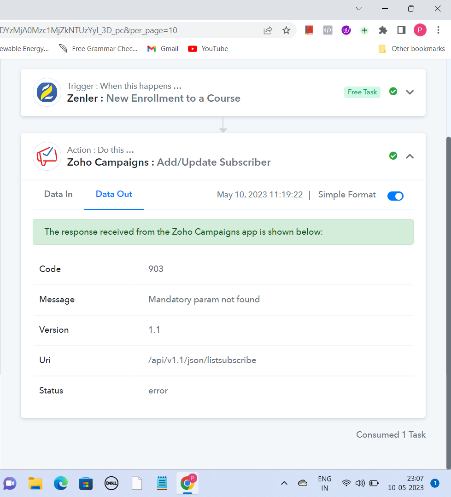Open the video meeting app in the taskbar
The width and height of the screenshot is (451, 497).
click(x=10, y=483)
